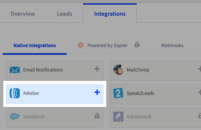Switch to the Leads tab
This screenshot has width=201, height=130.
(65, 14)
